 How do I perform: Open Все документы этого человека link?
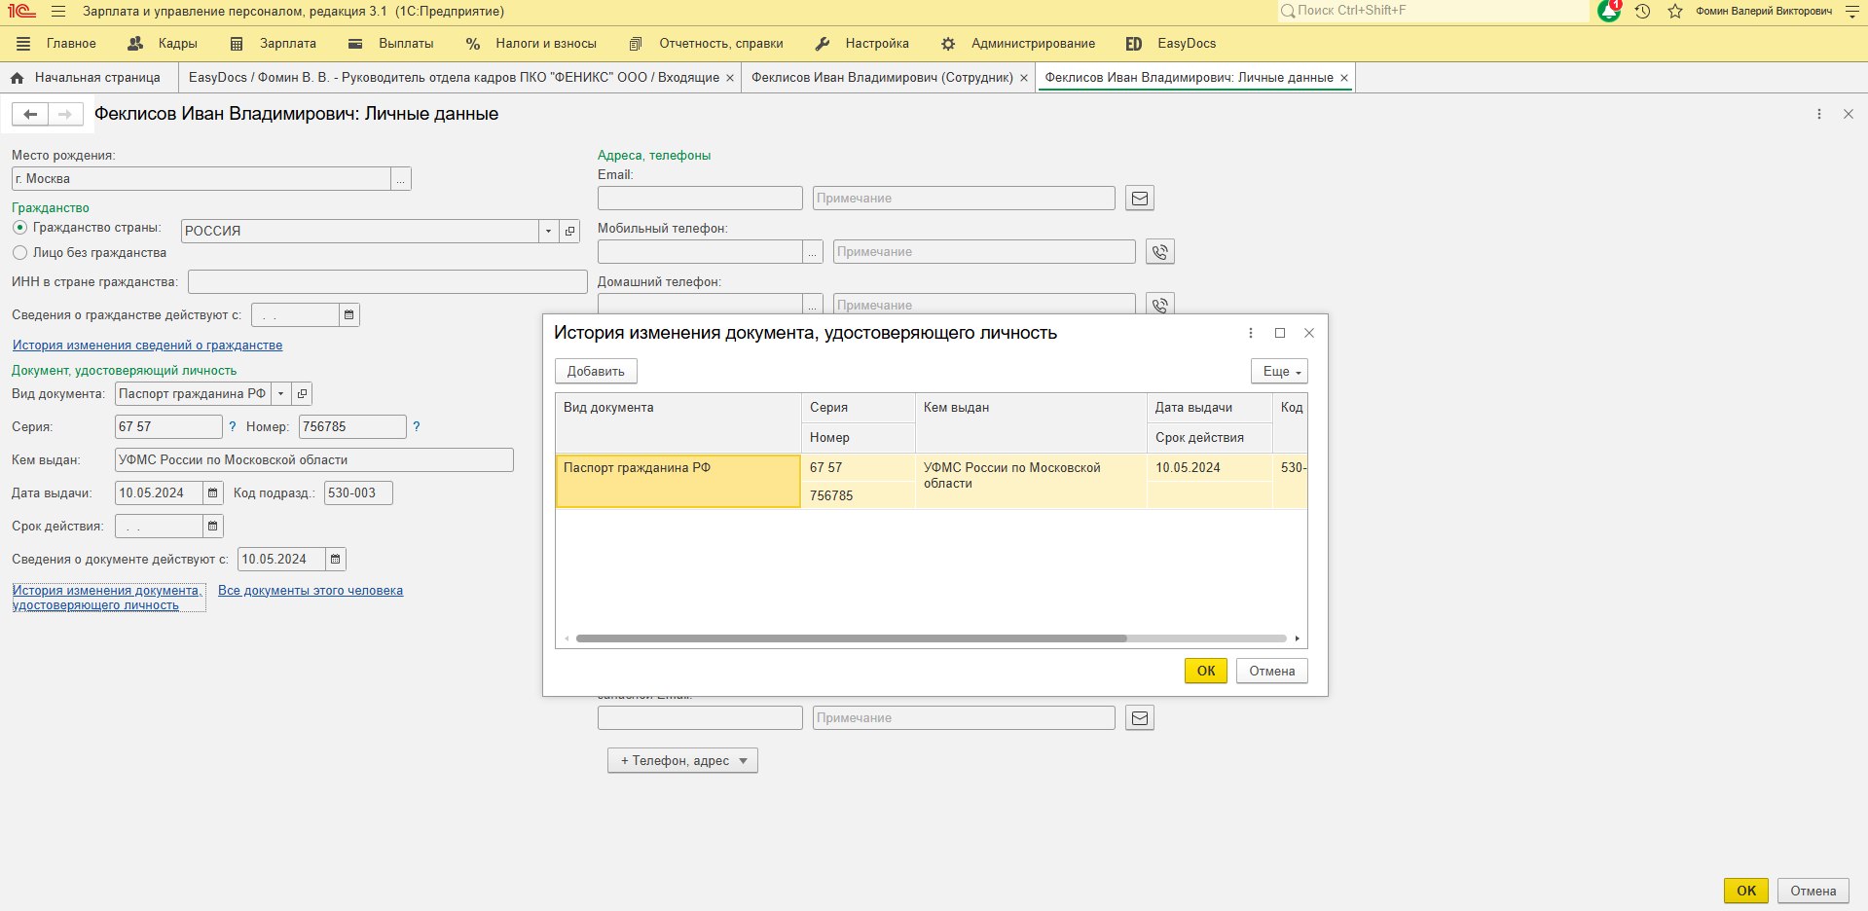pos(311,591)
